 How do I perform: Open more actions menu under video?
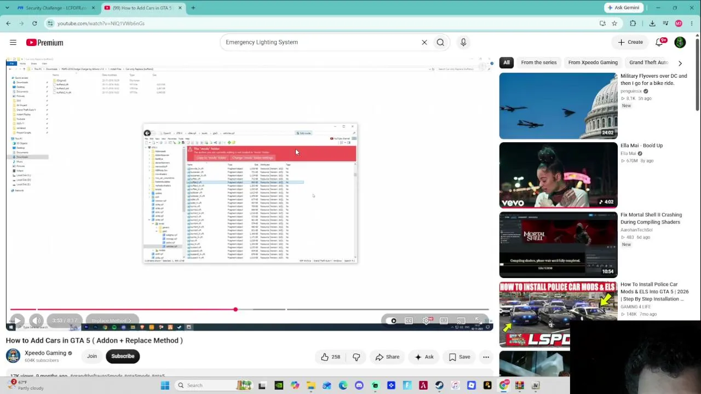pos(486,357)
